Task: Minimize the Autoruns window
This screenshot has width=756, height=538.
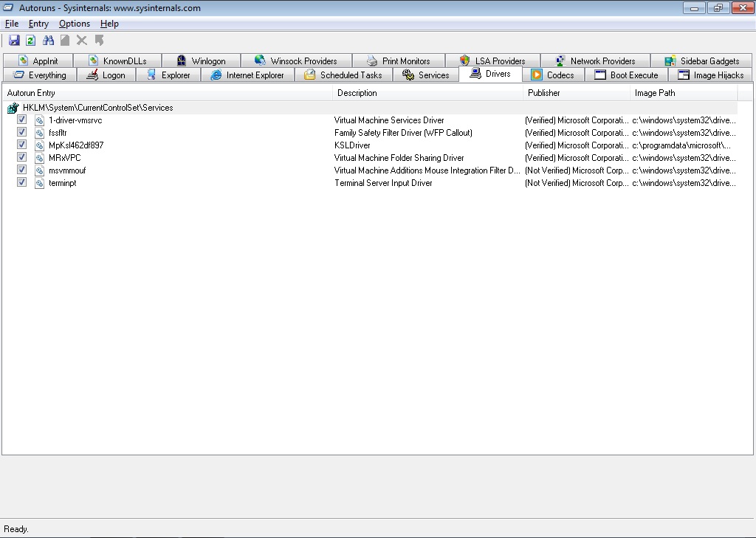Action: 694,8
